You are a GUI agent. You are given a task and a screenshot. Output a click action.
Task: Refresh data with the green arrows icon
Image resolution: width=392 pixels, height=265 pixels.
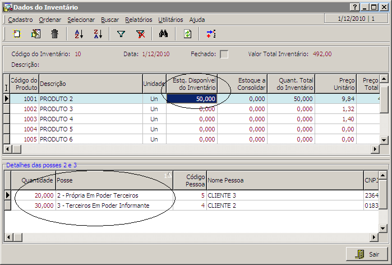(187, 34)
